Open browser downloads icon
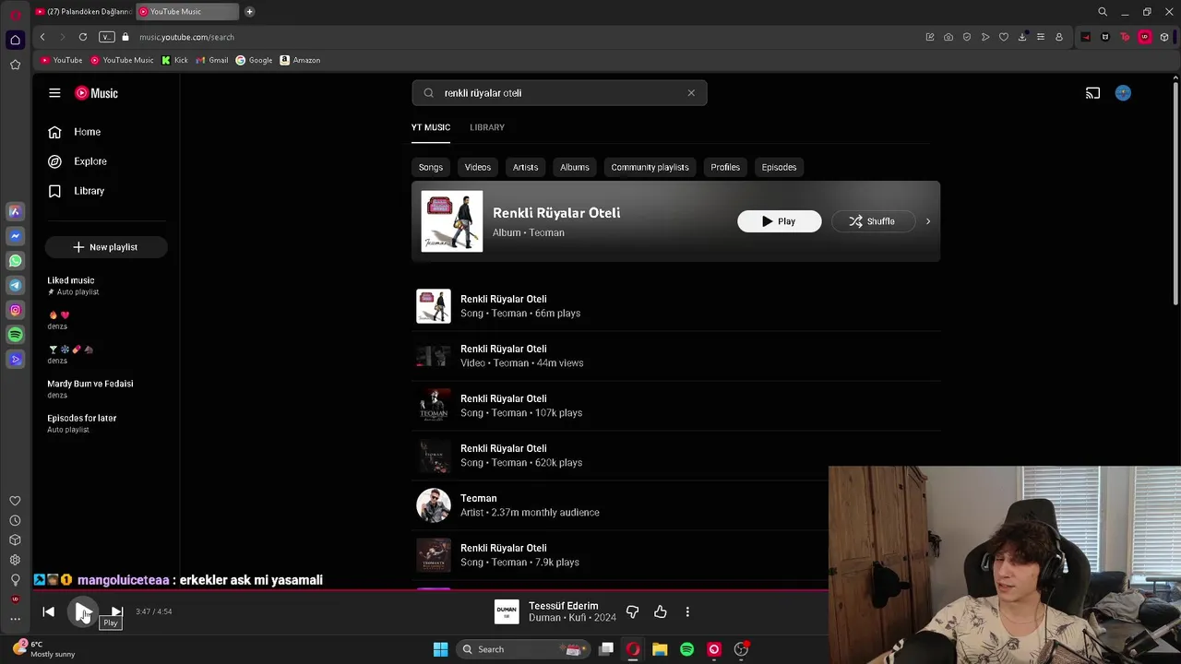The height and width of the screenshot is (664, 1181). [1022, 37]
